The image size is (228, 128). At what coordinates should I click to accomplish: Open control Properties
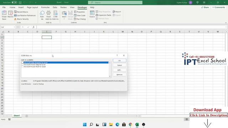79,12
